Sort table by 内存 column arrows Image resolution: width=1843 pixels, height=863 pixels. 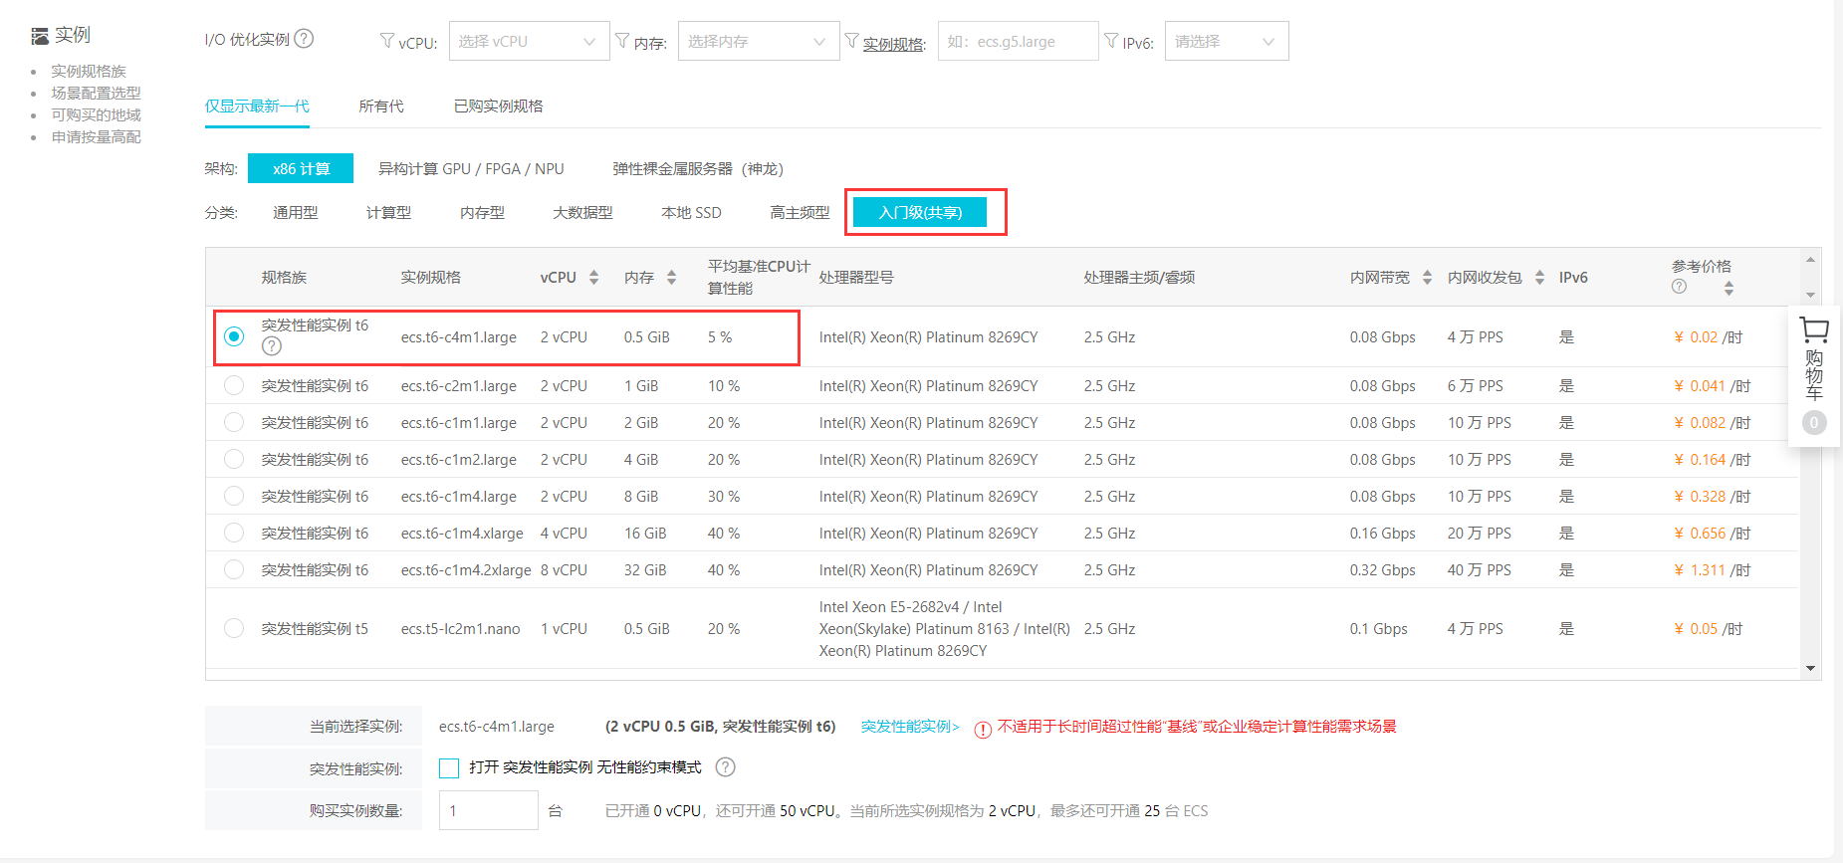(672, 278)
